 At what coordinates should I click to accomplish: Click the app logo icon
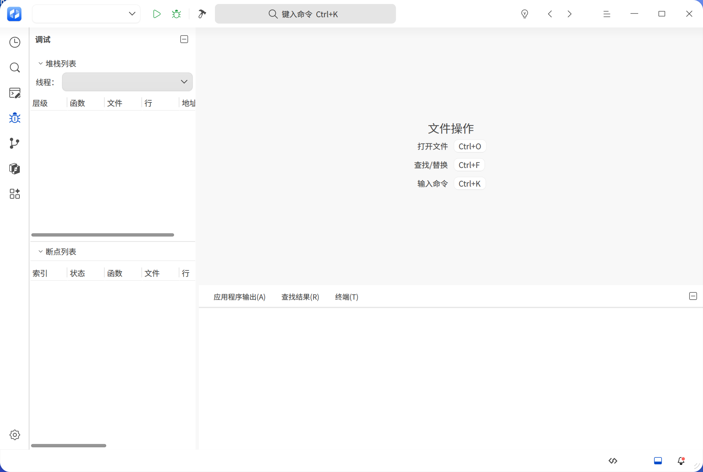[15, 14]
